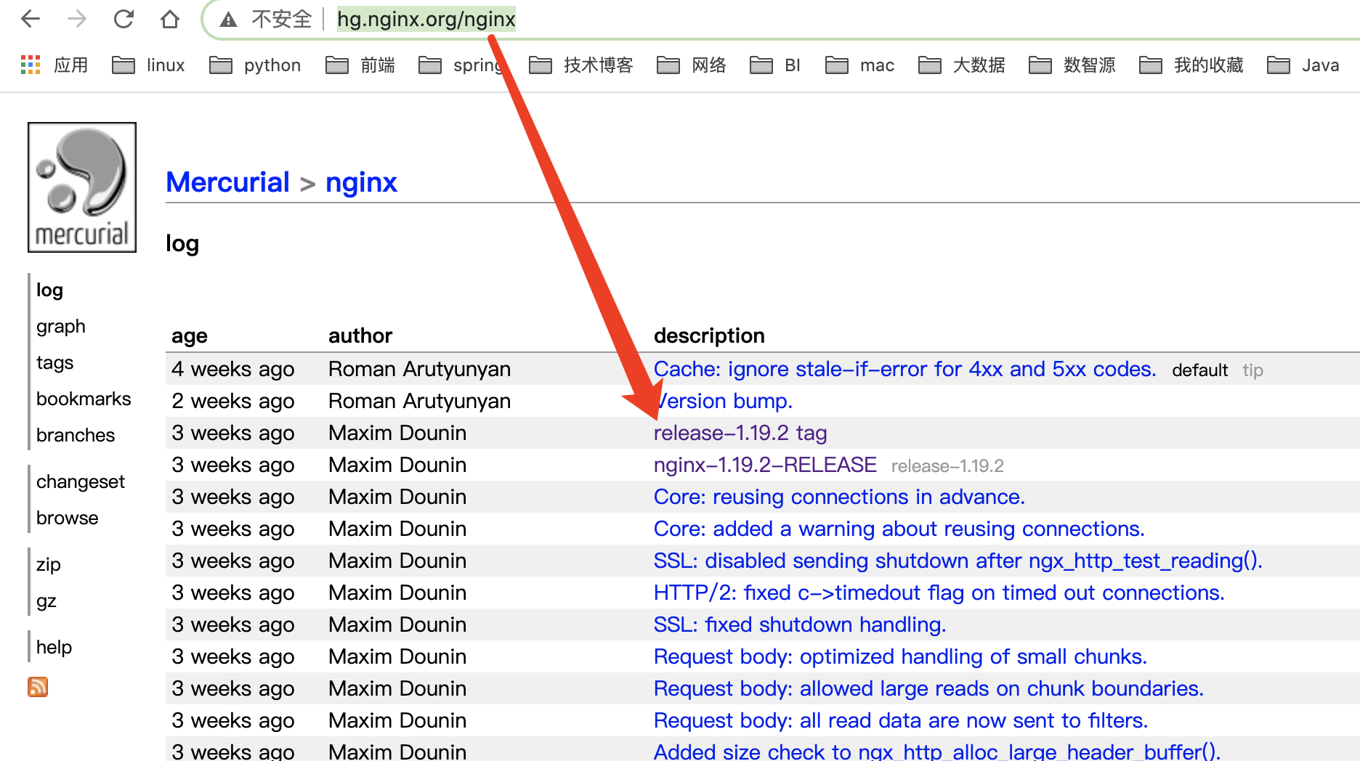Open 'Request body: optimized handling' commit

[x=900, y=656]
